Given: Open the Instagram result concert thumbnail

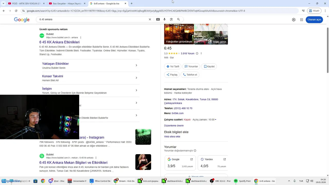Looking at the screenshot, I should tap(143, 137).
